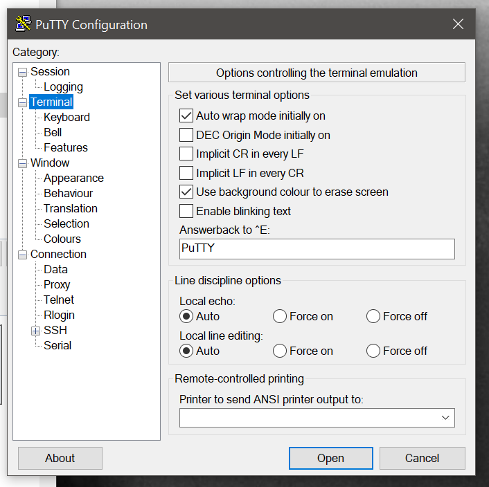Screen dimensions: 489x487
Task: Open the Translation category
Action: (x=71, y=209)
